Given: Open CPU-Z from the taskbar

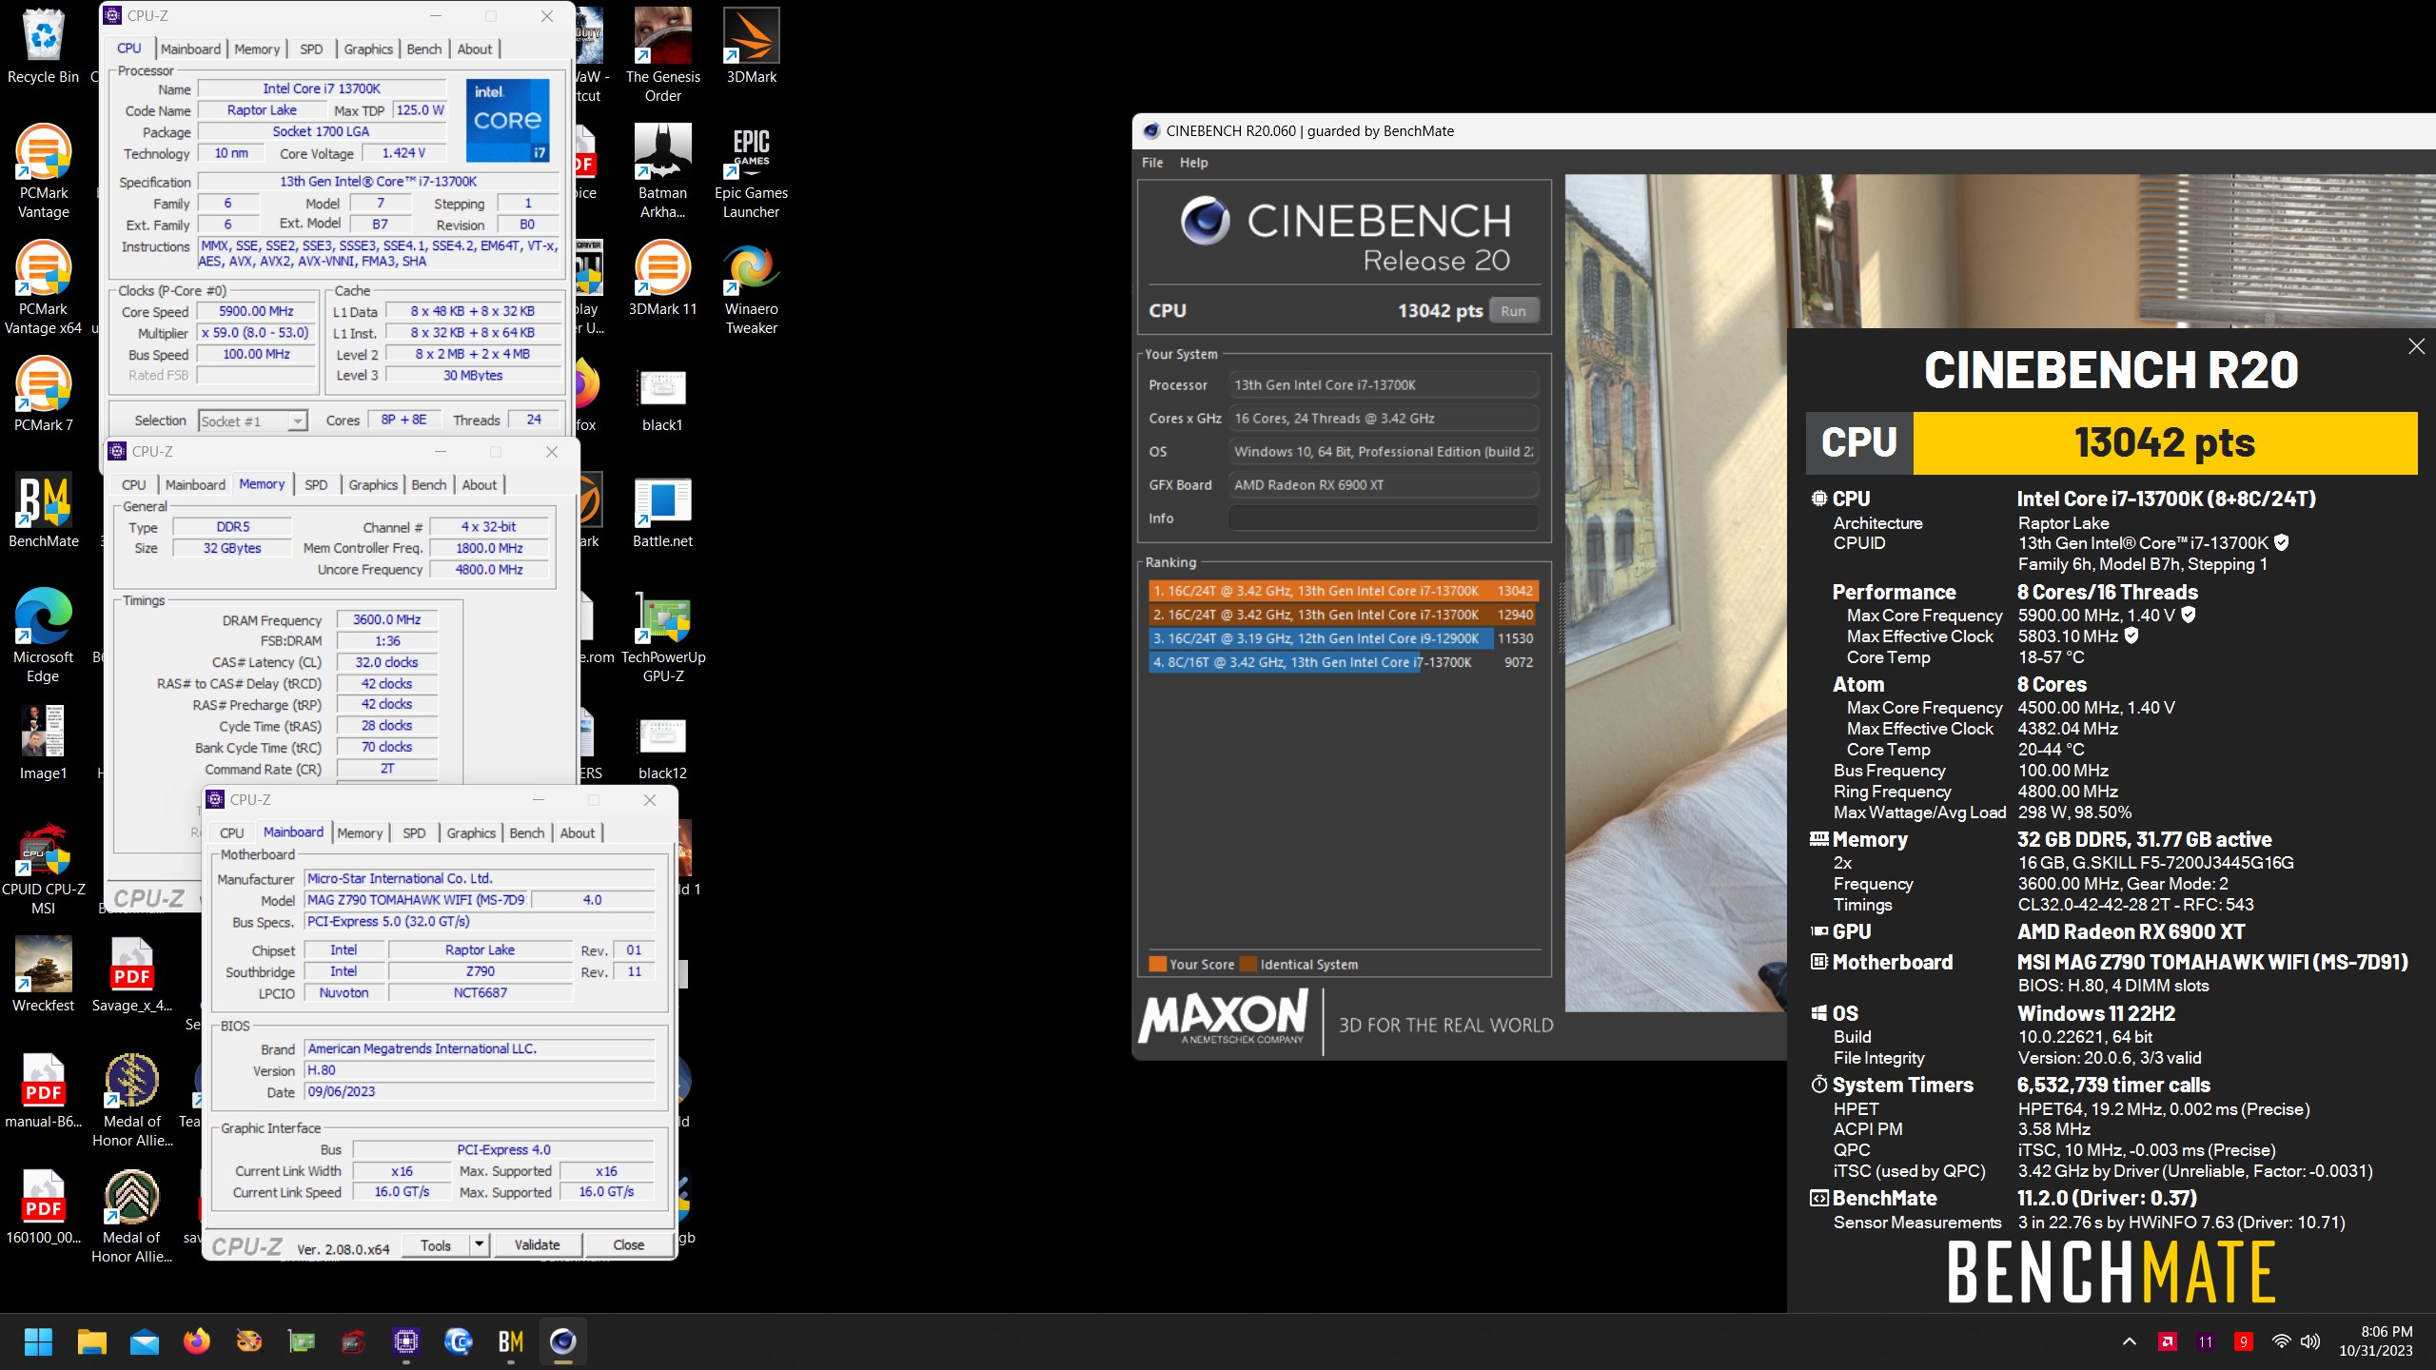Looking at the screenshot, I should tap(406, 1341).
